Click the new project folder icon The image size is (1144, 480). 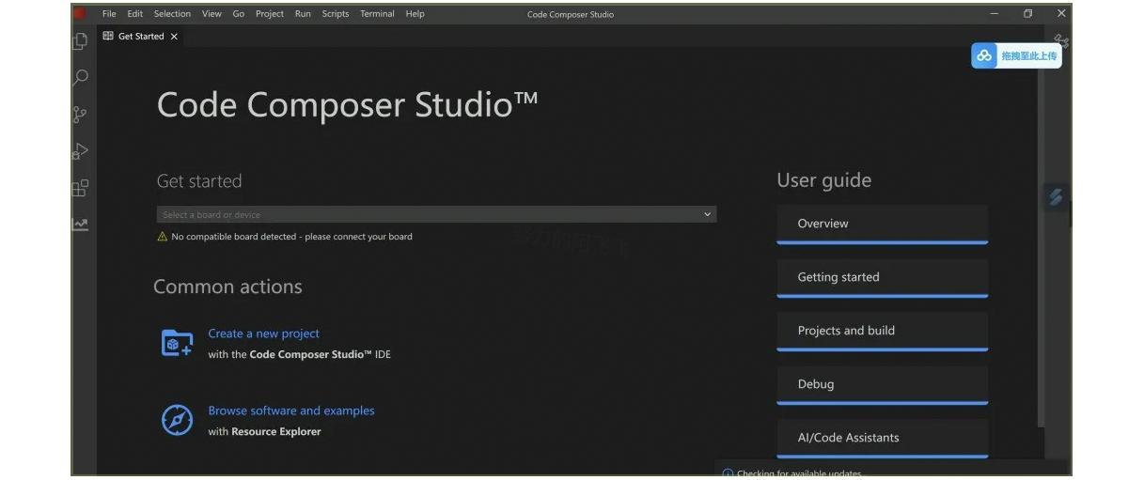coord(177,344)
